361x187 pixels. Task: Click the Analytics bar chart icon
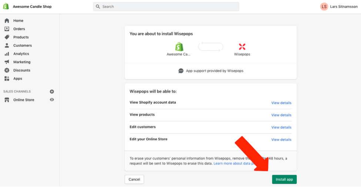7,54
